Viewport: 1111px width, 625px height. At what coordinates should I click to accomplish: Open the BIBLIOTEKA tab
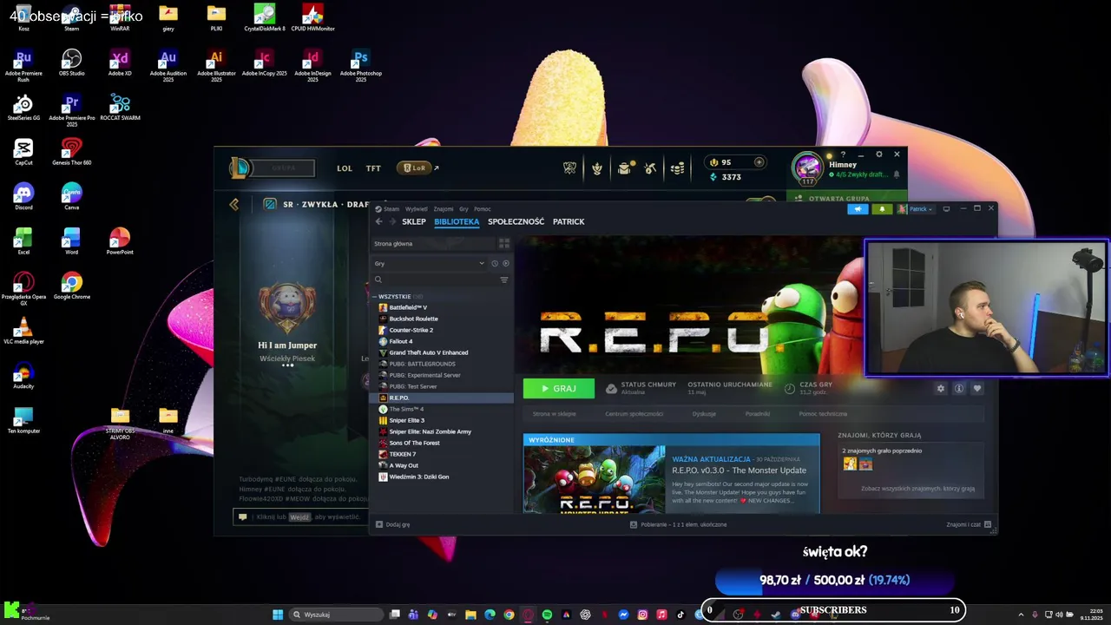[457, 221]
